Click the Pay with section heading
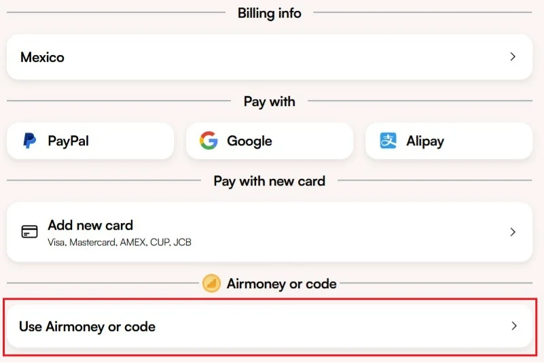Image resolution: width=544 pixels, height=363 pixels. point(270,102)
